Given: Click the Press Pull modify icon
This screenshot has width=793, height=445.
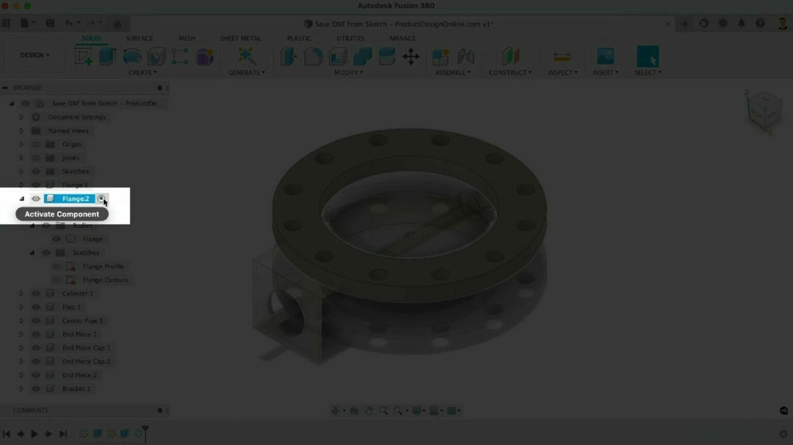Looking at the screenshot, I should [289, 56].
